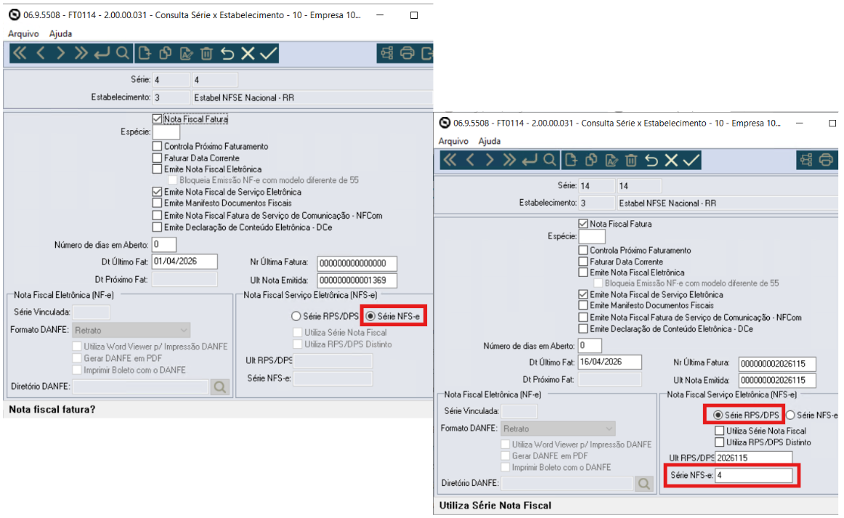Create new record in left window toolbar
This screenshot has width=844, height=518.
[x=145, y=53]
